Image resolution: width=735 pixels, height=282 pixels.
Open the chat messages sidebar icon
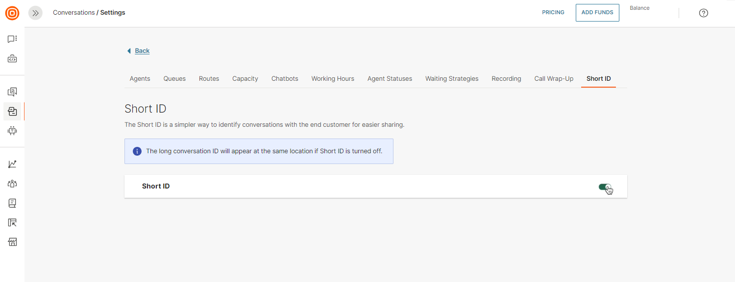[12, 39]
